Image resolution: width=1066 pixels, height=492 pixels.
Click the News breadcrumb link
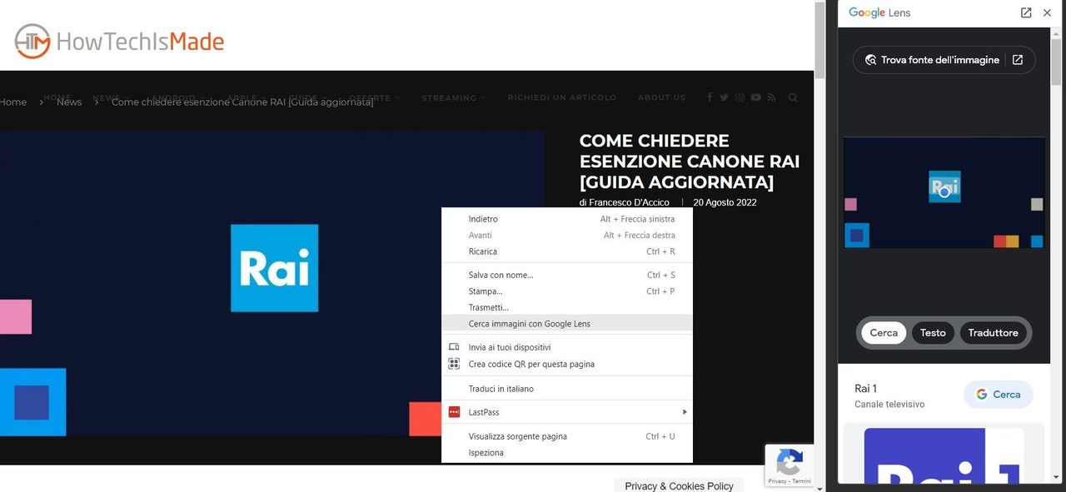click(69, 102)
